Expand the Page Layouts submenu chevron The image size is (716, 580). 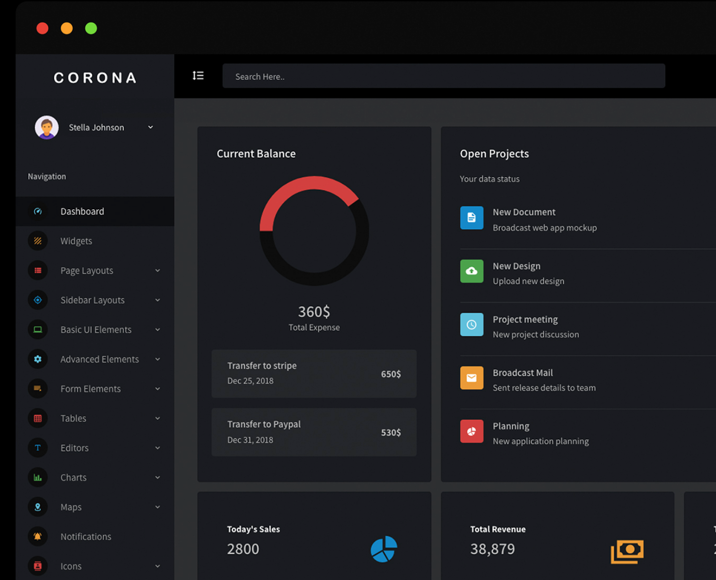[158, 271]
